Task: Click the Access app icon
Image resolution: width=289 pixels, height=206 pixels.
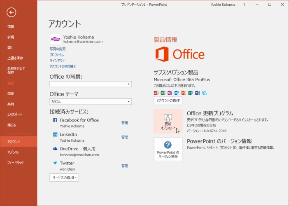Action: tap(156, 93)
